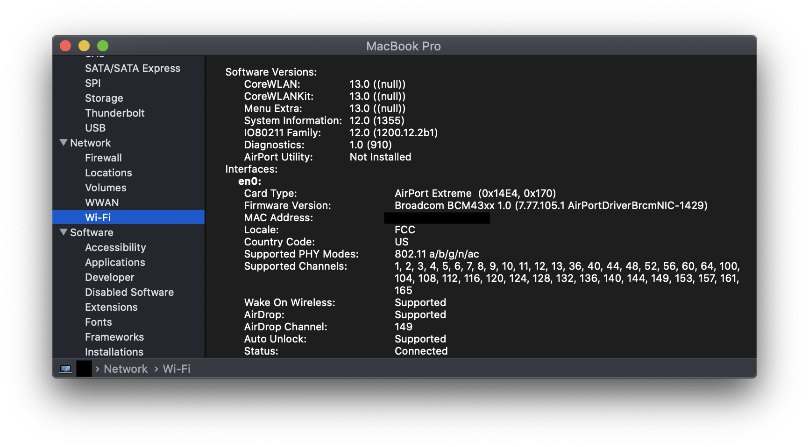The width and height of the screenshot is (809, 447).
Task: Open Accessibility under Software
Action: tap(115, 247)
